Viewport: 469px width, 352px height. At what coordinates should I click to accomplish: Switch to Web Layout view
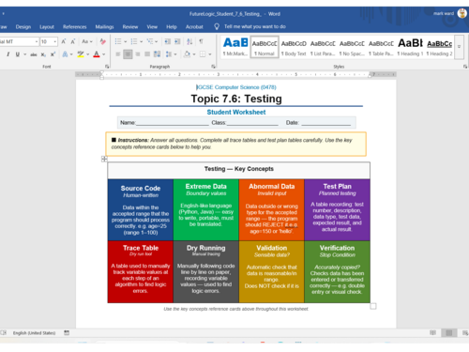pyautogui.click(x=465, y=332)
